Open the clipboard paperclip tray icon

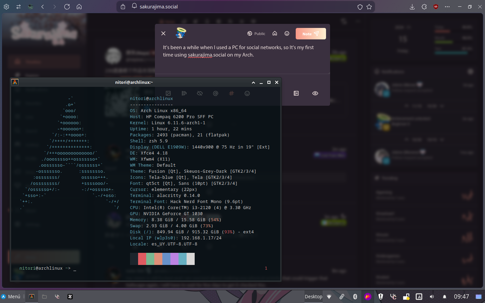342,297
